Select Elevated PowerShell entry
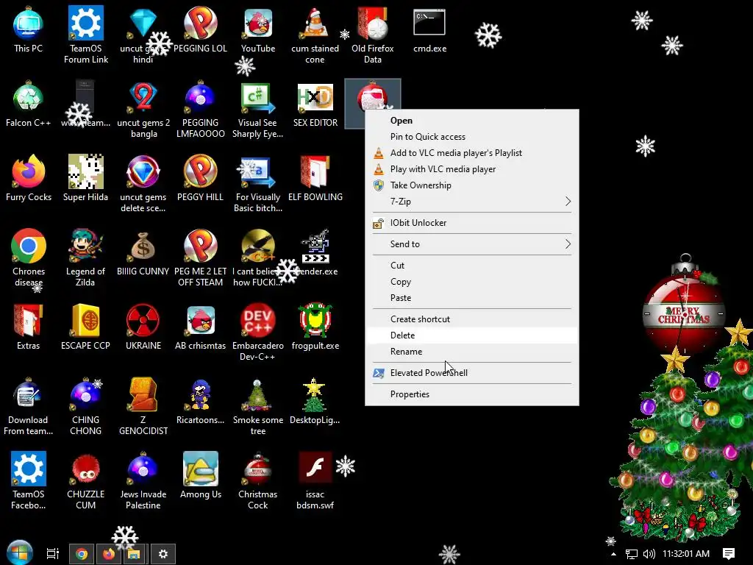753x565 pixels. 471,373
